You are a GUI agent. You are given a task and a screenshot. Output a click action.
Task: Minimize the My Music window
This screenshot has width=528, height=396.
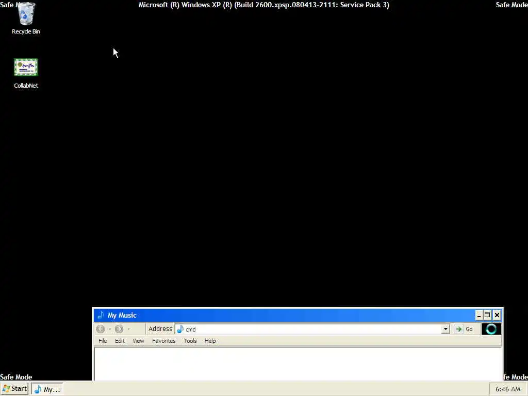pyautogui.click(x=479, y=315)
